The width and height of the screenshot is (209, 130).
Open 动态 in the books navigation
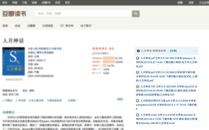[x=17, y=26]
